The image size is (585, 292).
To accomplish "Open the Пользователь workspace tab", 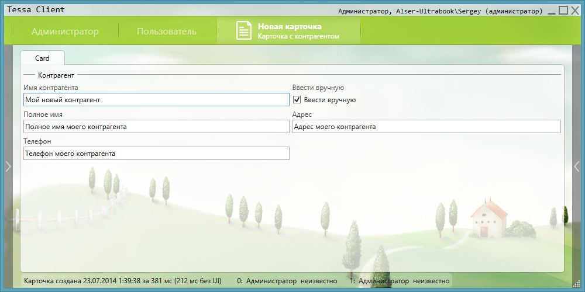I will 167,32.
